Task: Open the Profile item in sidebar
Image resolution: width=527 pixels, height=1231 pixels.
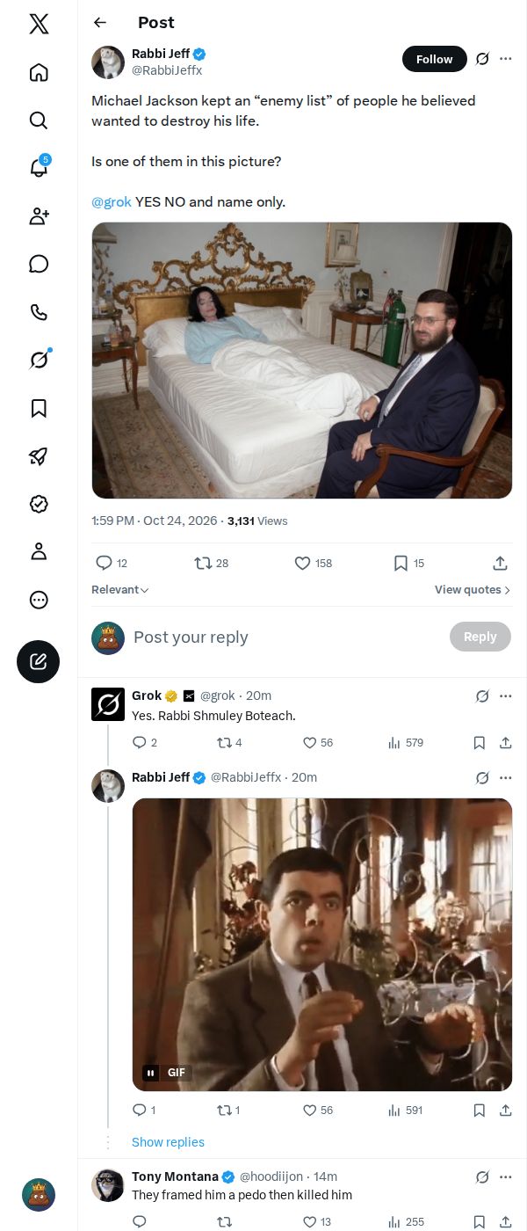Action: click(39, 551)
